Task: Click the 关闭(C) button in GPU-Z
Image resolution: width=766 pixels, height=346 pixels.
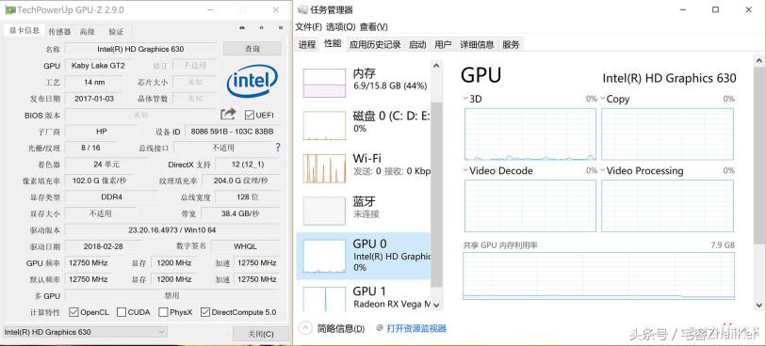Action: pyautogui.click(x=260, y=334)
